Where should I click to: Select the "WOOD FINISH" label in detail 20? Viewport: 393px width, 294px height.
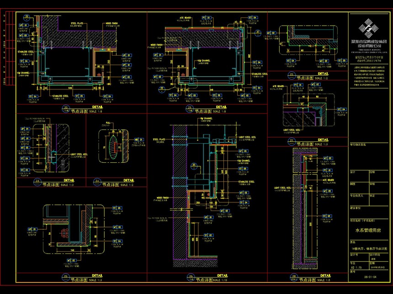(112, 23)
